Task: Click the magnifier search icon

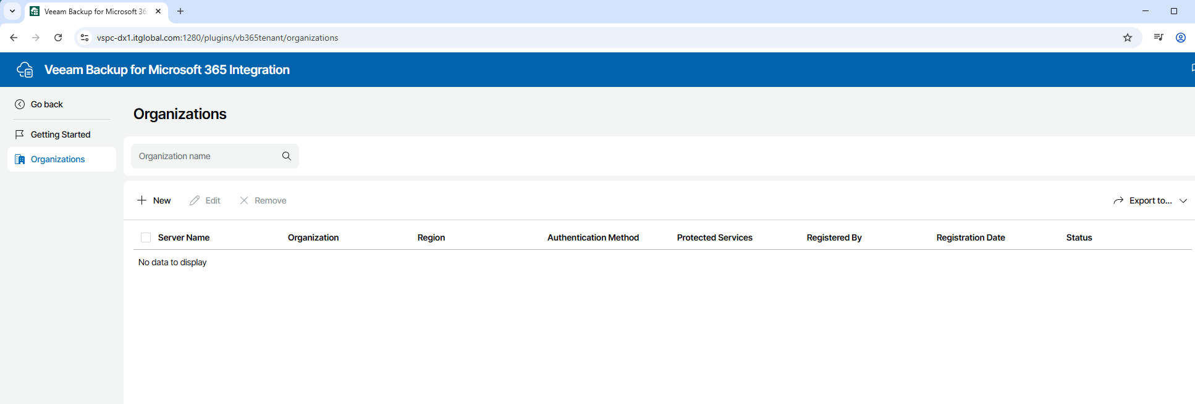Action: [x=287, y=156]
